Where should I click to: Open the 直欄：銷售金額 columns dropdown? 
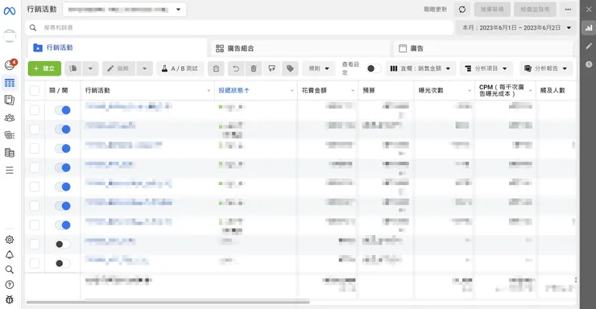[x=420, y=68]
